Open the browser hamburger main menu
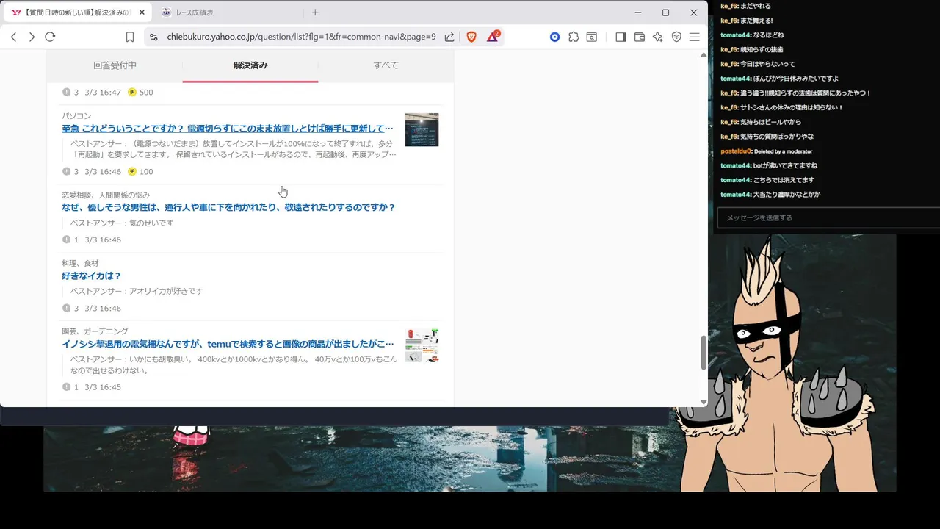This screenshot has height=529, width=940. click(695, 37)
